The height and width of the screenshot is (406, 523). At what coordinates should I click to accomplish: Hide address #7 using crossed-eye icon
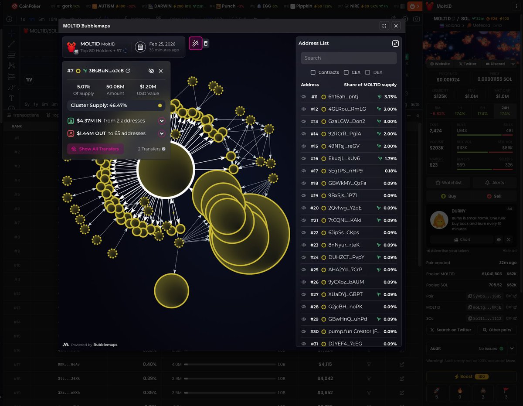click(x=151, y=71)
